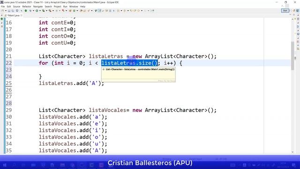Open the Project menu

point(57,7)
